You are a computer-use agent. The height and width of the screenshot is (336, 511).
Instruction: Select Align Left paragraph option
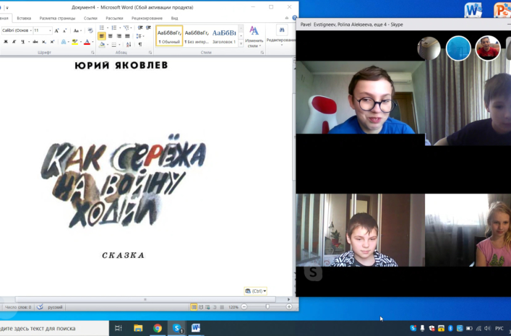click(x=101, y=36)
